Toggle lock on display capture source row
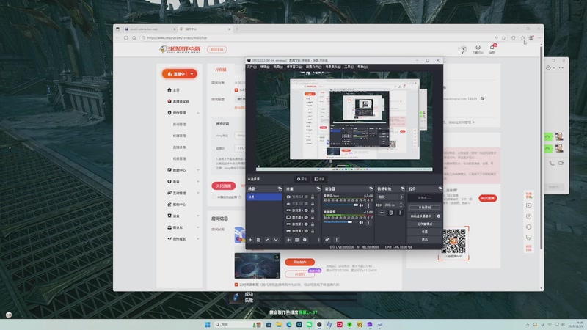The width and height of the screenshot is (587, 330). (x=313, y=217)
